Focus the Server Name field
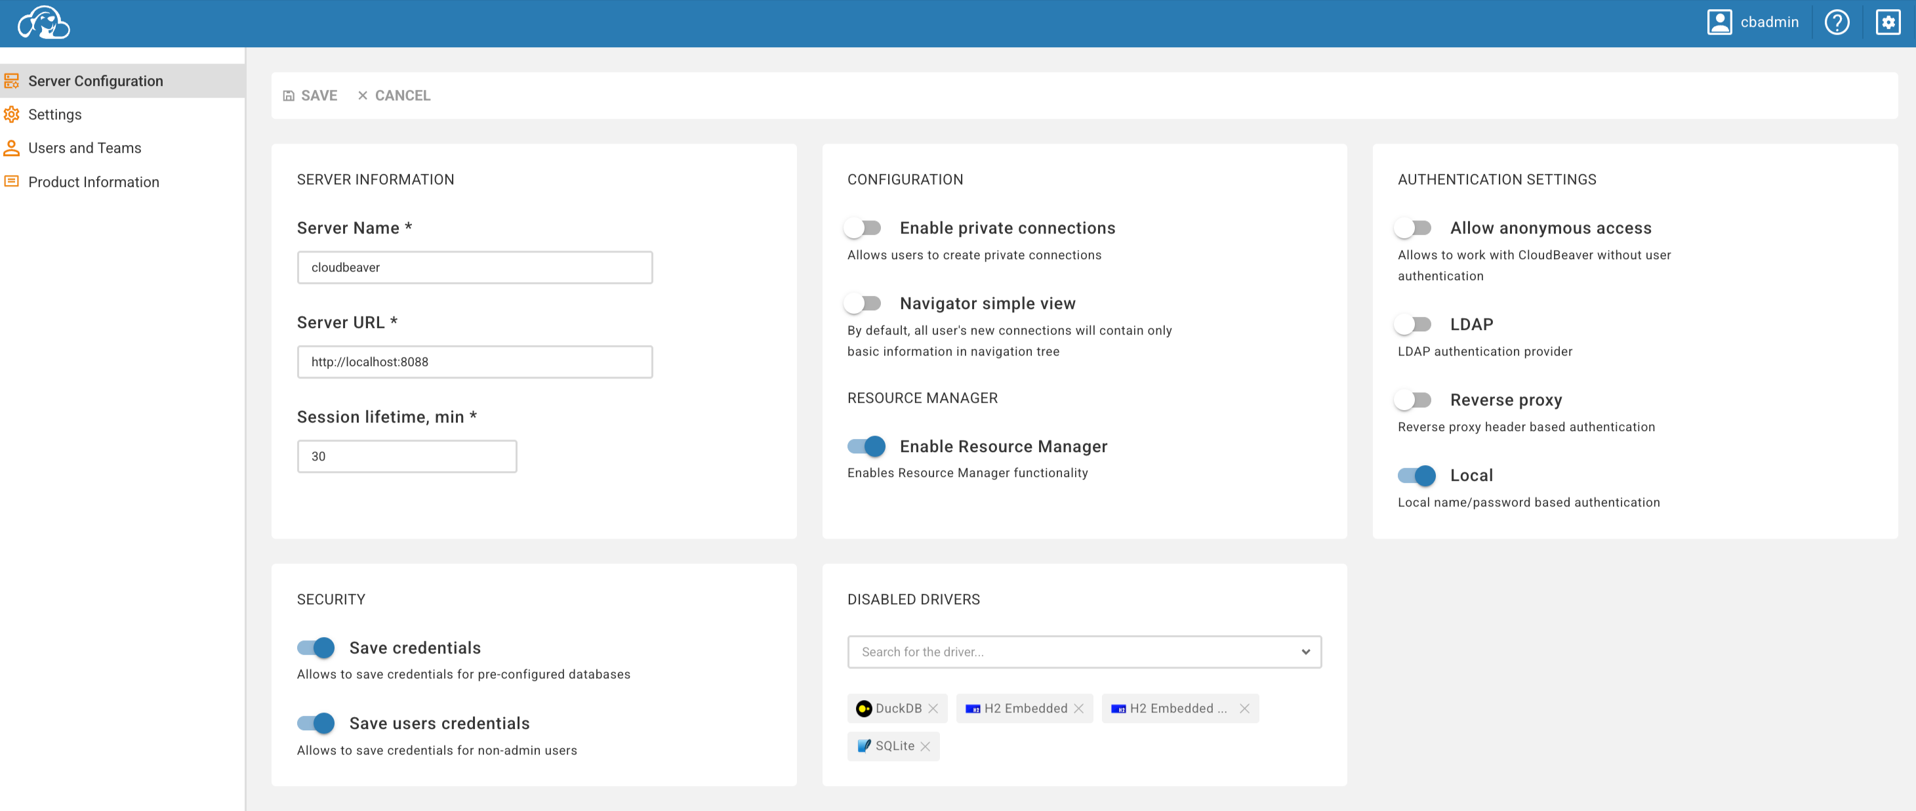 474,268
